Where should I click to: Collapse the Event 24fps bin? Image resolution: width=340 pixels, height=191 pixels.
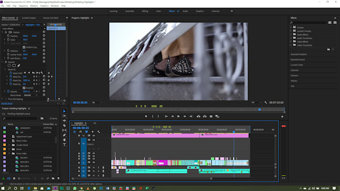(9, 154)
